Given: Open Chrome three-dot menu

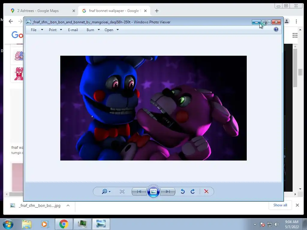Looking at the screenshot, I should (296, 21).
